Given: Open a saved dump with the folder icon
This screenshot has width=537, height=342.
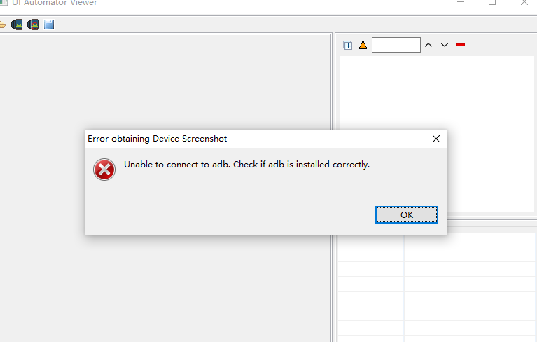Looking at the screenshot, I should tap(3, 25).
